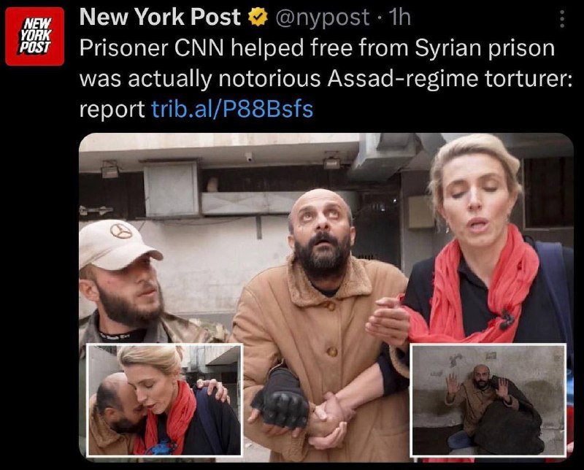Viewport: 584px width, 470px height.
Task: Click the headline text mentioning Assad-regime torturer
Action: click(x=326, y=79)
